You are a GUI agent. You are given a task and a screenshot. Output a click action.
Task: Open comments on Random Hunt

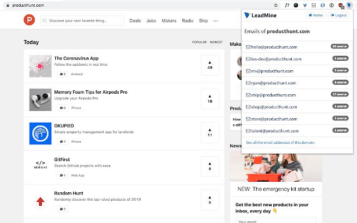[x=62, y=209]
